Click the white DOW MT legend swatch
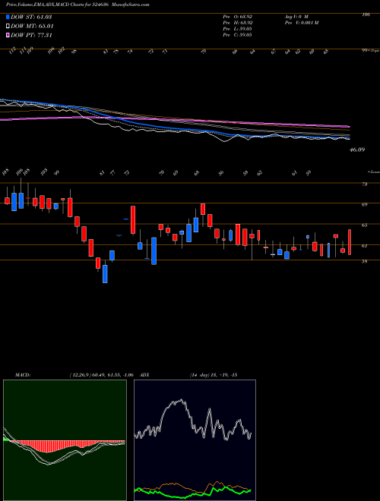380x501 pixels. pyautogui.click(x=8, y=27)
